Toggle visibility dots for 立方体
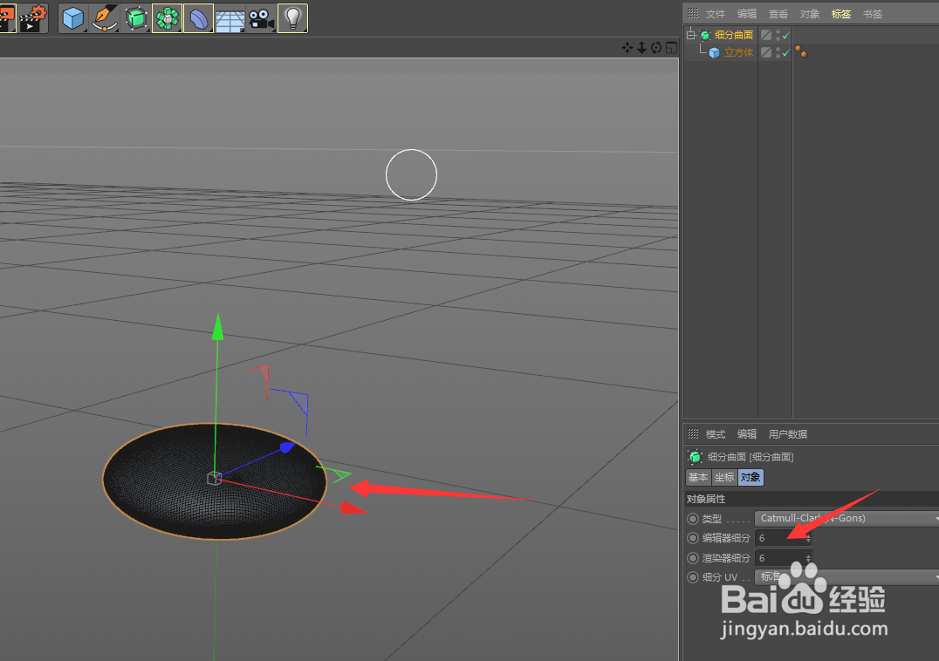939x661 pixels. pos(778,52)
